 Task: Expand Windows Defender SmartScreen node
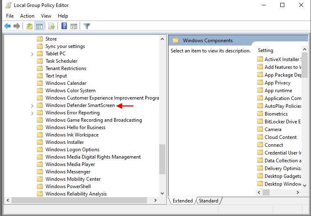[32, 106]
